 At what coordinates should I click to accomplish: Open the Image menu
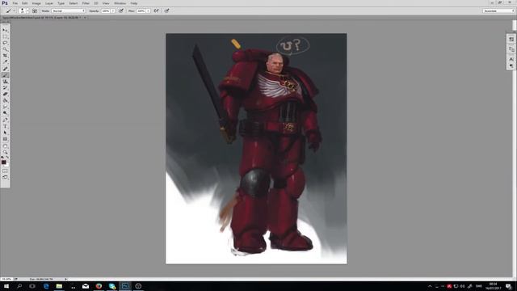(36, 3)
